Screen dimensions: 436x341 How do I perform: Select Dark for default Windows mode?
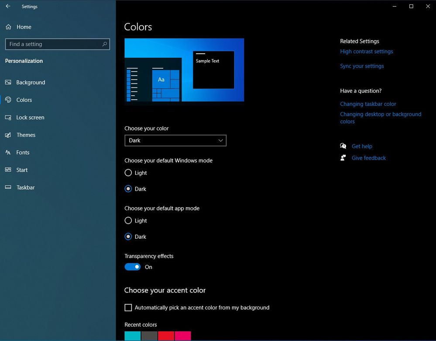click(128, 188)
